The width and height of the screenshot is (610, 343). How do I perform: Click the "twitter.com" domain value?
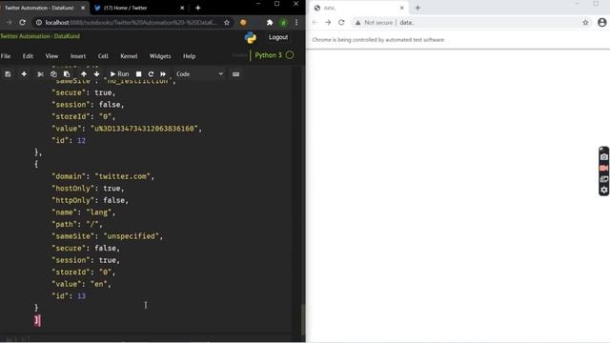coord(123,176)
